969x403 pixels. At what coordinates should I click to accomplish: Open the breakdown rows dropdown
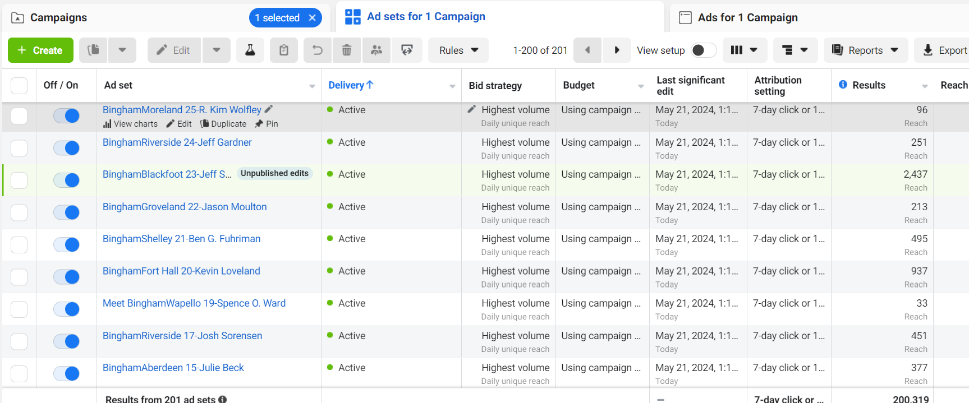795,50
